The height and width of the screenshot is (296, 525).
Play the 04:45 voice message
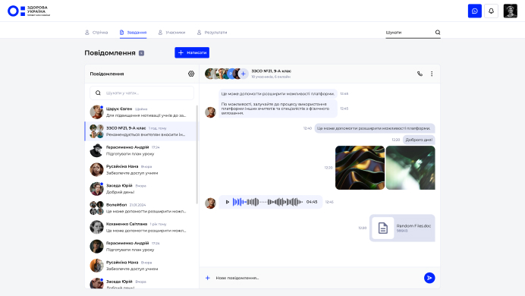click(227, 202)
